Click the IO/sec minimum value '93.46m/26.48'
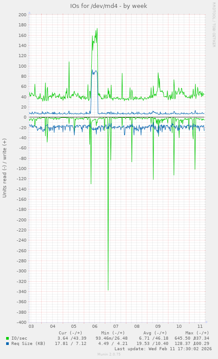Screen dimensions: 218x359 (111, 338)
